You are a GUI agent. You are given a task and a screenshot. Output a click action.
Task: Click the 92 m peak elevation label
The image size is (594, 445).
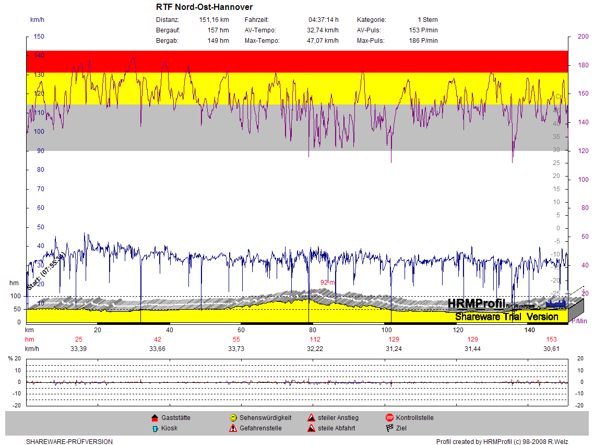pyautogui.click(x=327, y=283)
